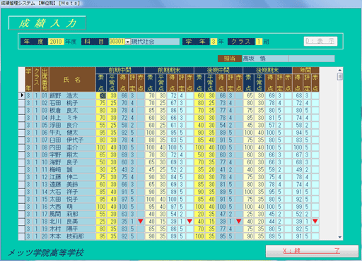Click the 後期期末 column group header
Image resolution: width=362 pixels, height=261 pixels.
point(267,70)
